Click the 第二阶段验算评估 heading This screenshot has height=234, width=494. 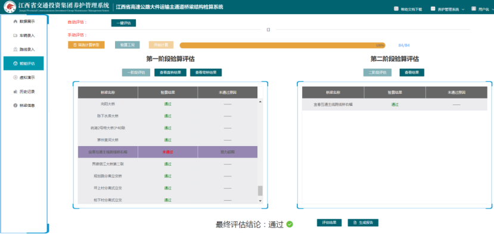[394, 59]
